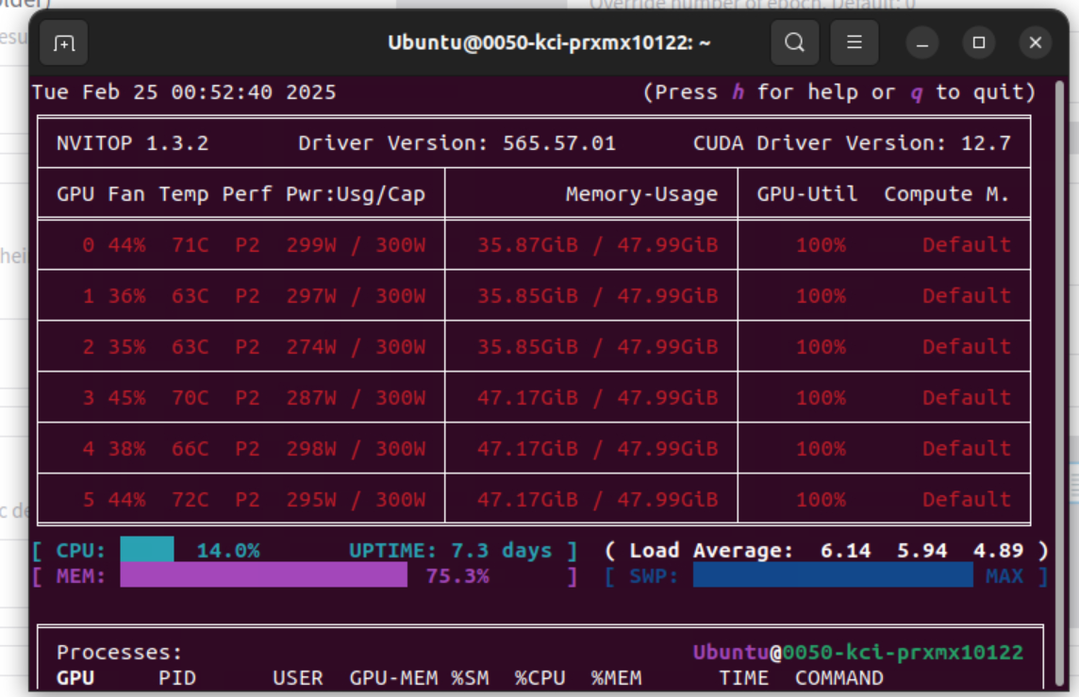Click the date line 'Tue Feb 25 00:52:40 2025'
This screenshot has height=697, width=1079.
(x=185, y=92)
